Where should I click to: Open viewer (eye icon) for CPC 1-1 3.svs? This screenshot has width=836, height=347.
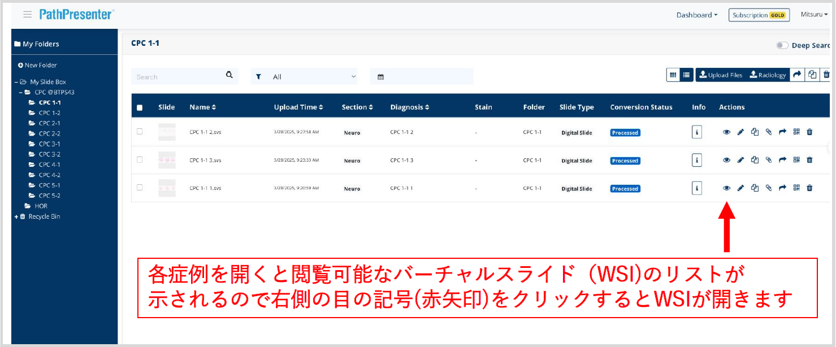(x=727, y=160)
